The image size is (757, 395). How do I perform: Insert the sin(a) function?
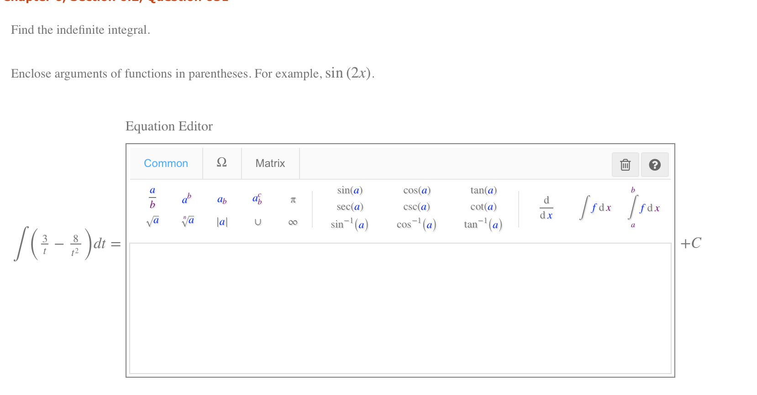(x=349, y=190)
